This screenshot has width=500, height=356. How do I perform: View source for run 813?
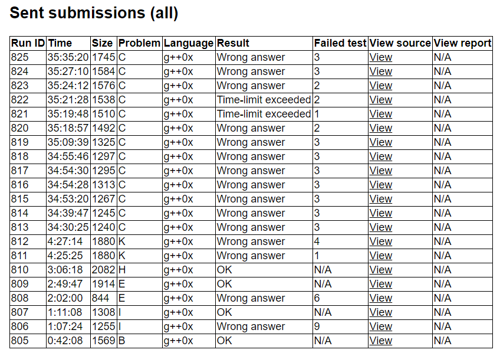tap(380, 227)
